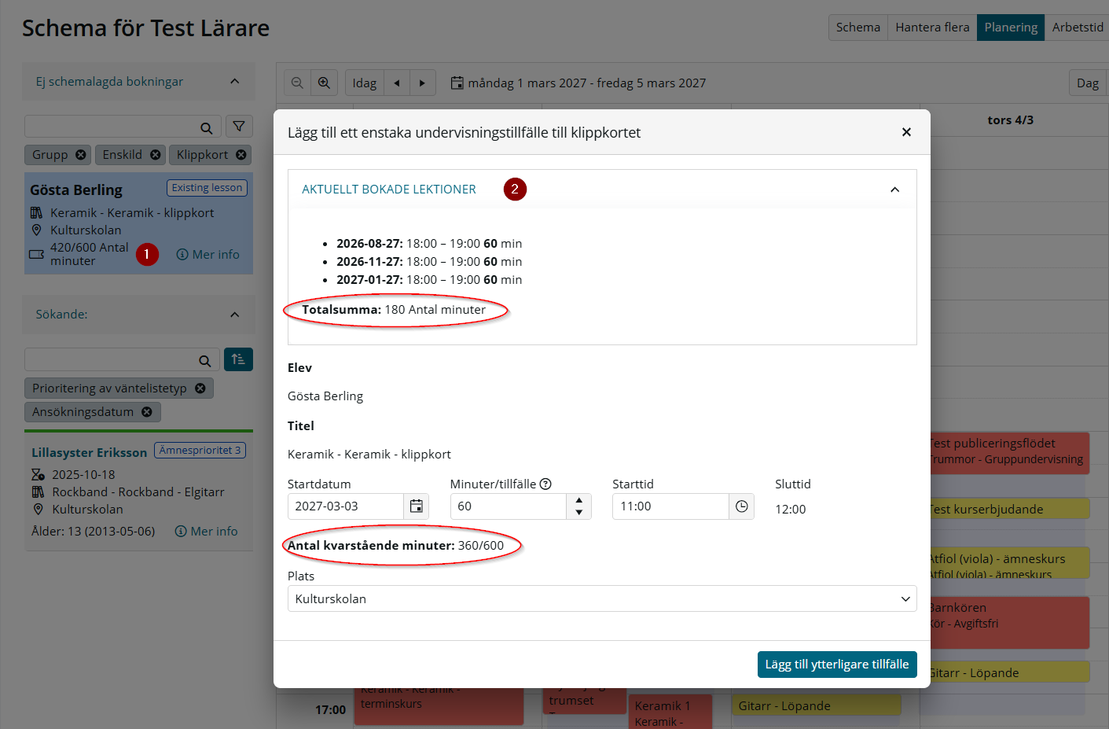Open Startdatum calendar picker icon

416,506
